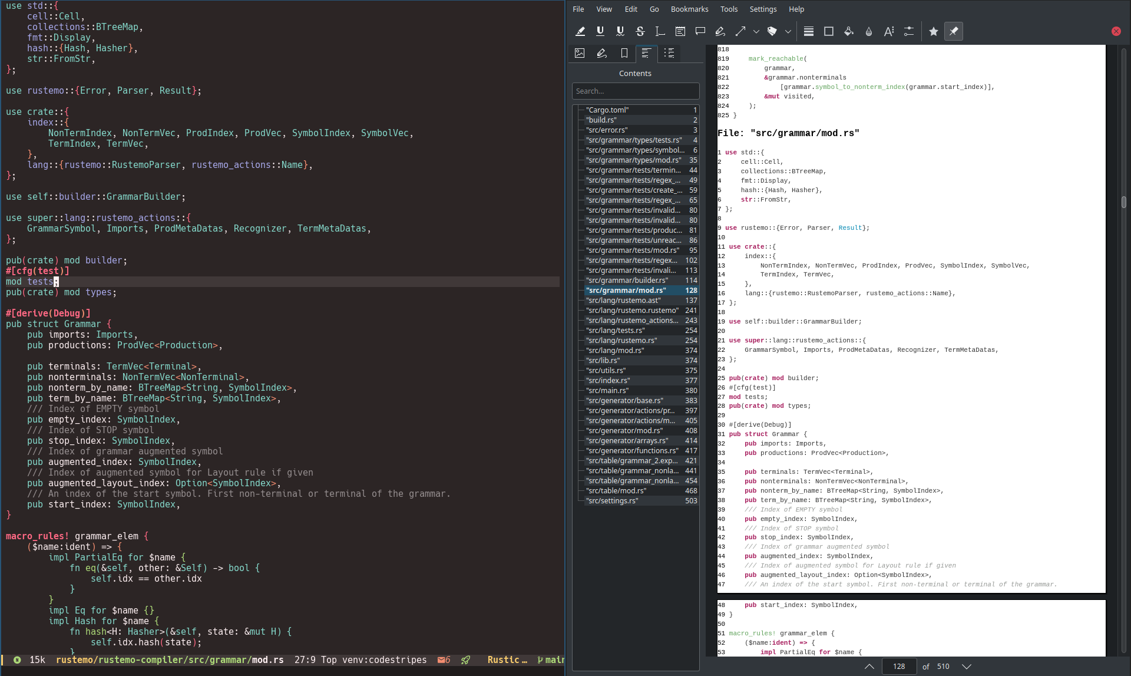
Task: Select the Squiggle underline tool
Action: point(620,31)
